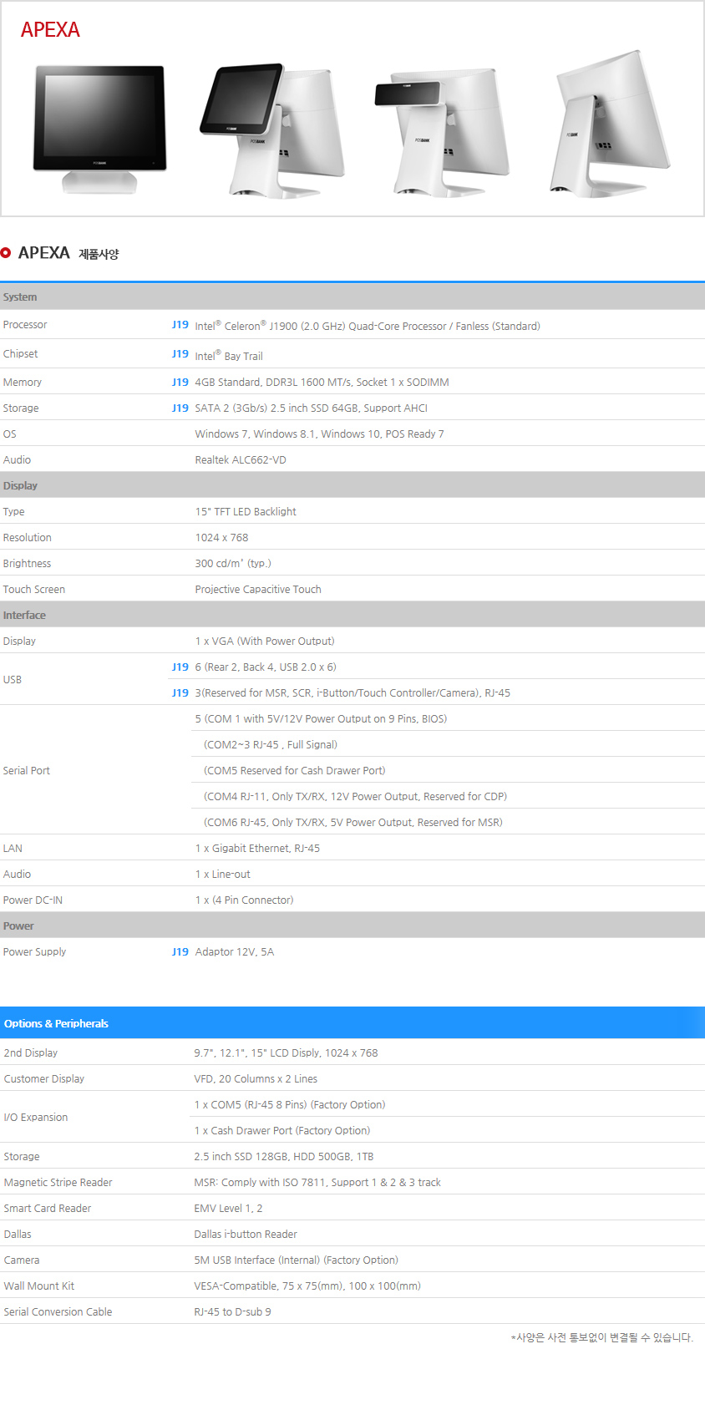Select the VFD, 20 Columns x 2 Lines value
This screenshot has height=1420, width=705.
click(x=256, y=1079)
